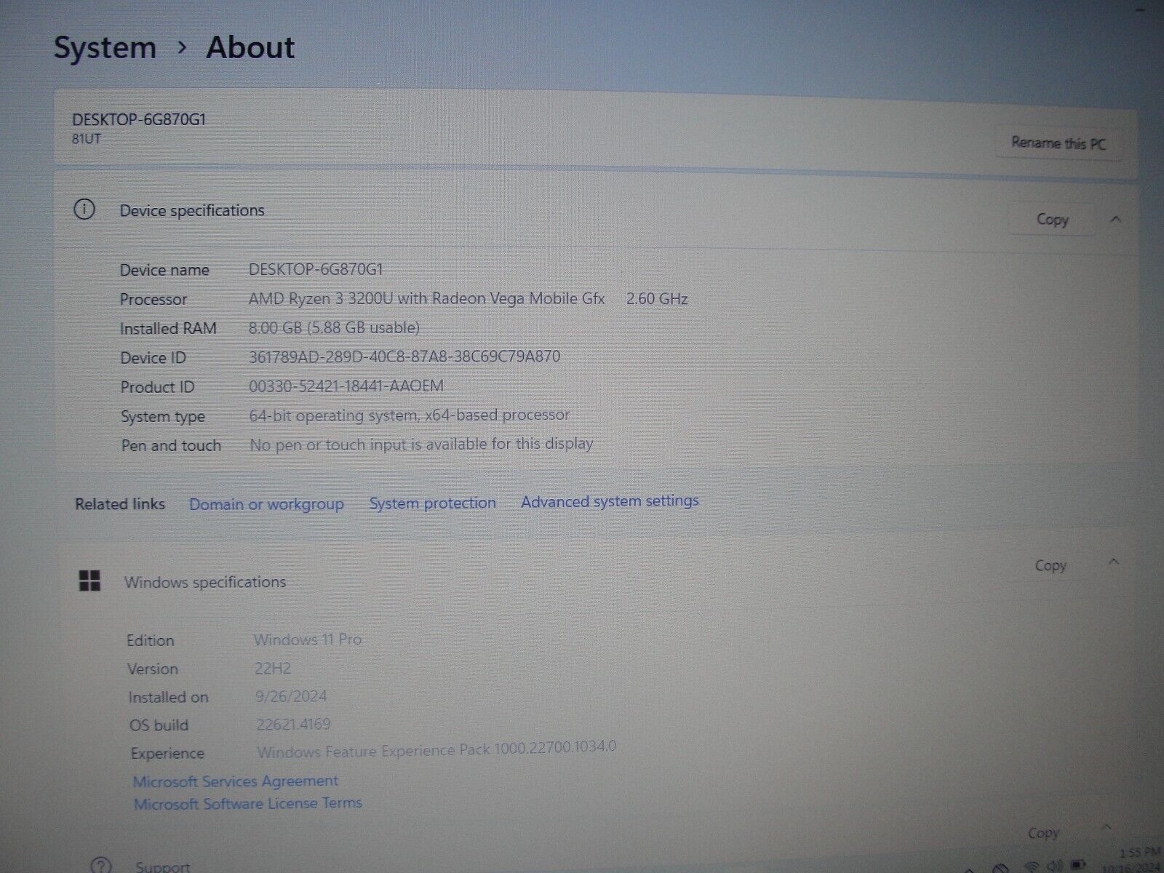Open Microsoft Software License Terms link

click(248, 803)
